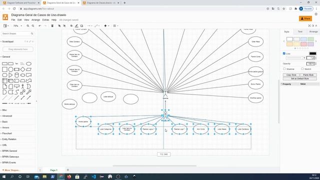Click the search icon in Search Shapes
320x180 pixels.
point(32,33)
